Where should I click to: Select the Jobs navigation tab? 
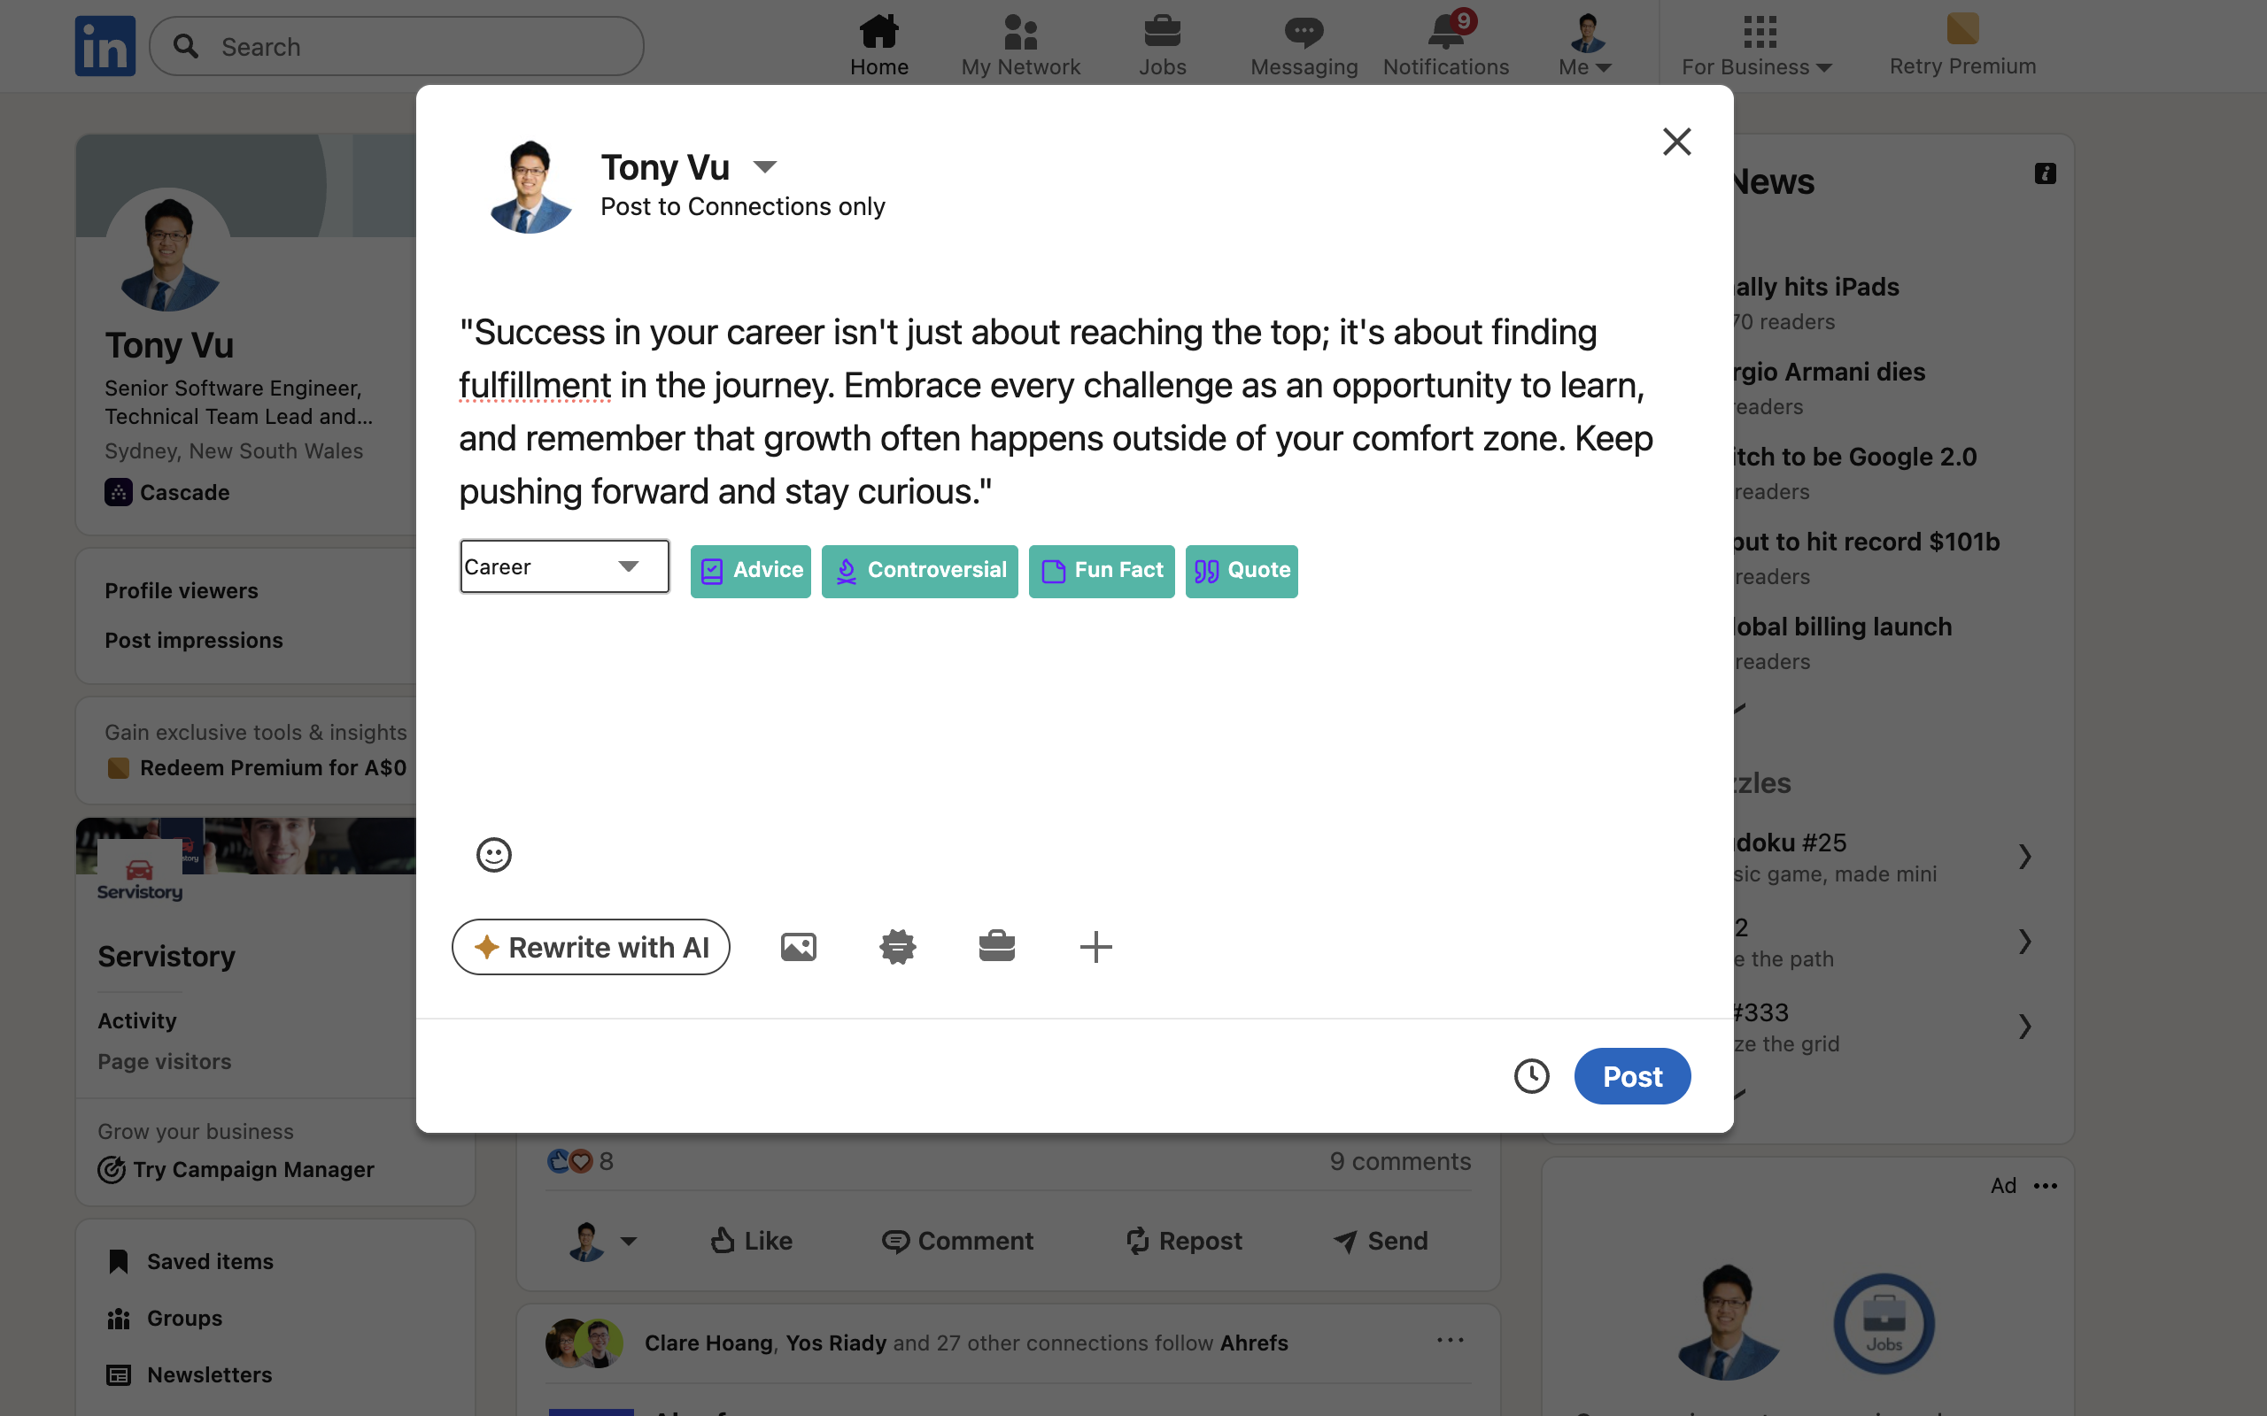pyautogui.click(x=1163, y=46)
